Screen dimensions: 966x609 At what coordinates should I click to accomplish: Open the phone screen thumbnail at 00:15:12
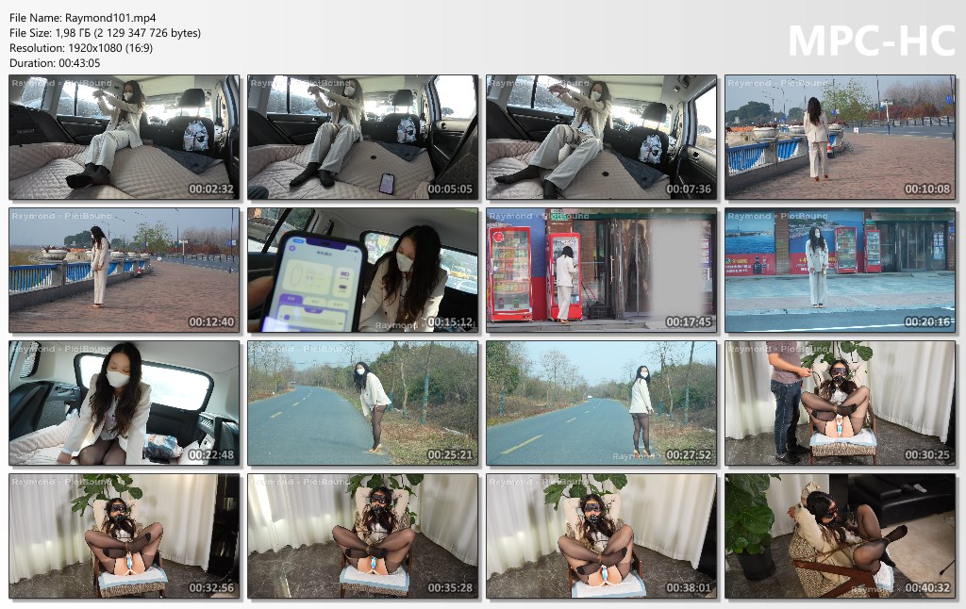click(362, 271)
